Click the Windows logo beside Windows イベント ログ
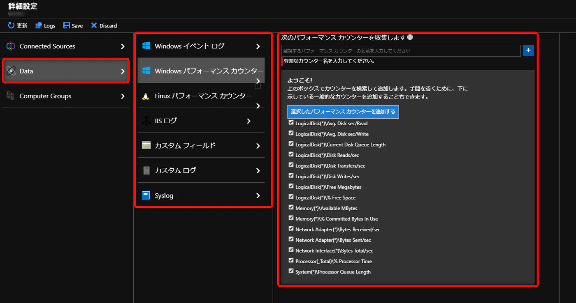Image resolution: width=576 pixels, height=303 pixels. [x=146, y=46]
